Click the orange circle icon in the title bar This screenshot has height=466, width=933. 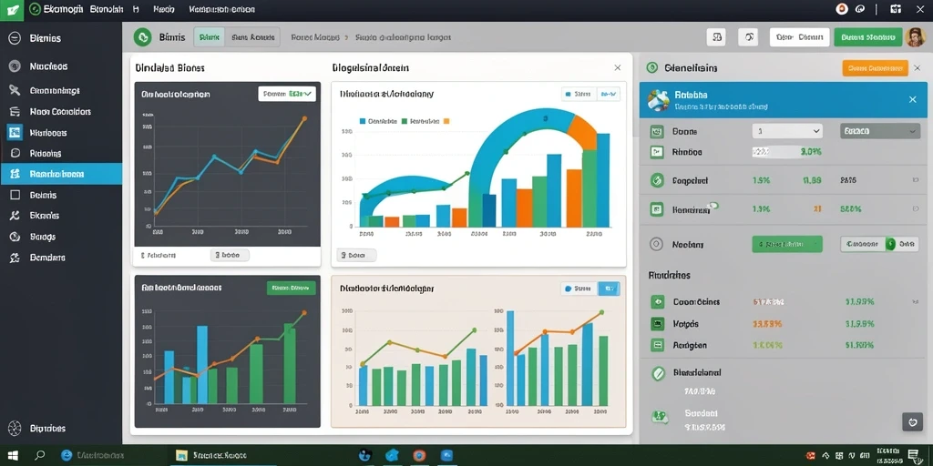(x=841, y=9)
